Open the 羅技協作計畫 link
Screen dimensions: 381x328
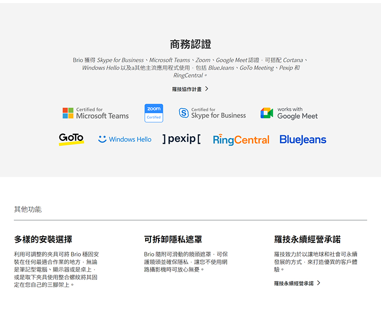click(187, 89)
